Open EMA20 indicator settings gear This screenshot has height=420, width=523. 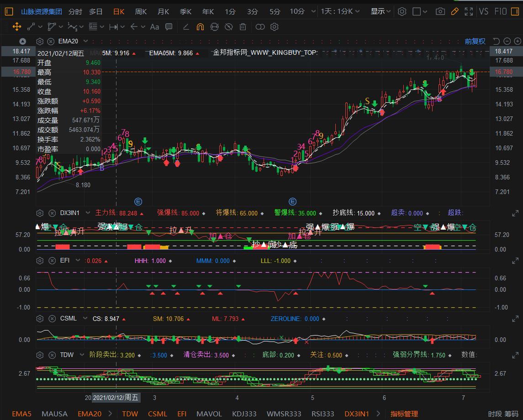pyautogui.click(x=40, y=42)
